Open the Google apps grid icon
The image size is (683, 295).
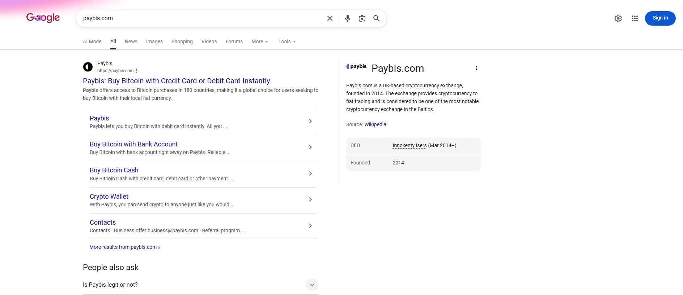coord(635,18)
